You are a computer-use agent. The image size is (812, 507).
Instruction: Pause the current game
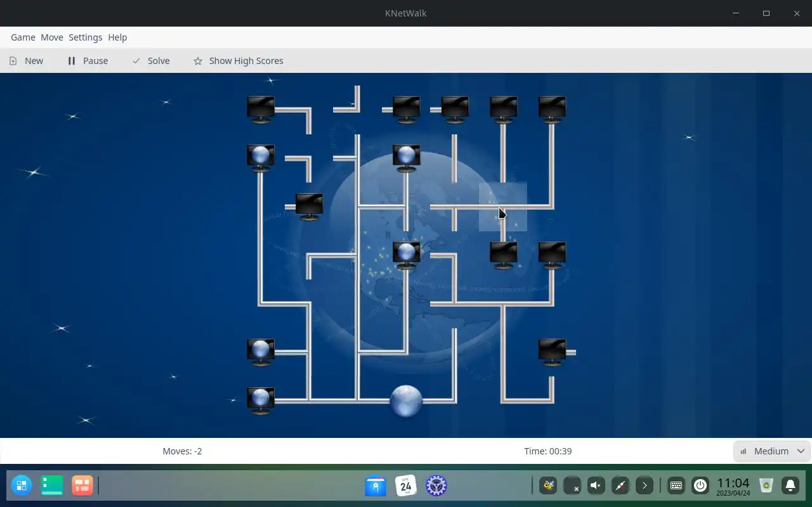click(88, 61)
